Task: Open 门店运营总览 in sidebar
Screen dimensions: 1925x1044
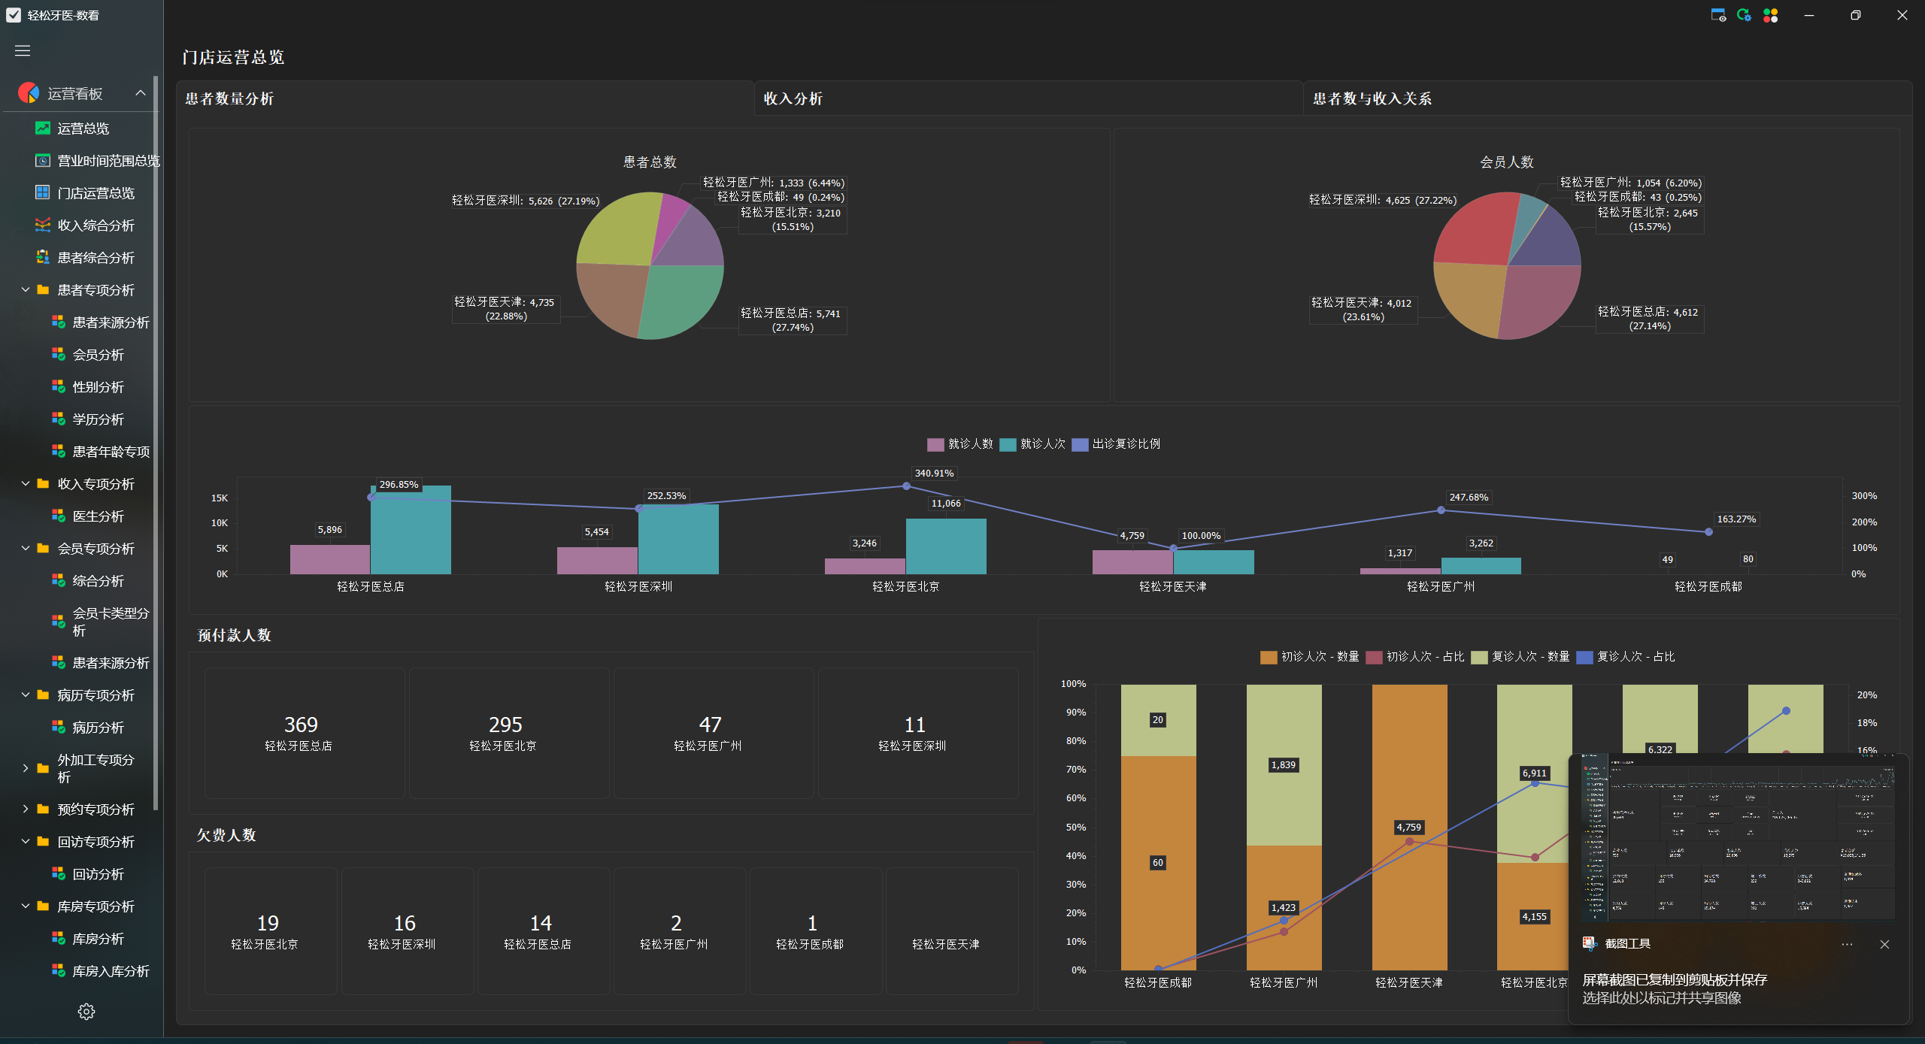Action: click(95, 193)
